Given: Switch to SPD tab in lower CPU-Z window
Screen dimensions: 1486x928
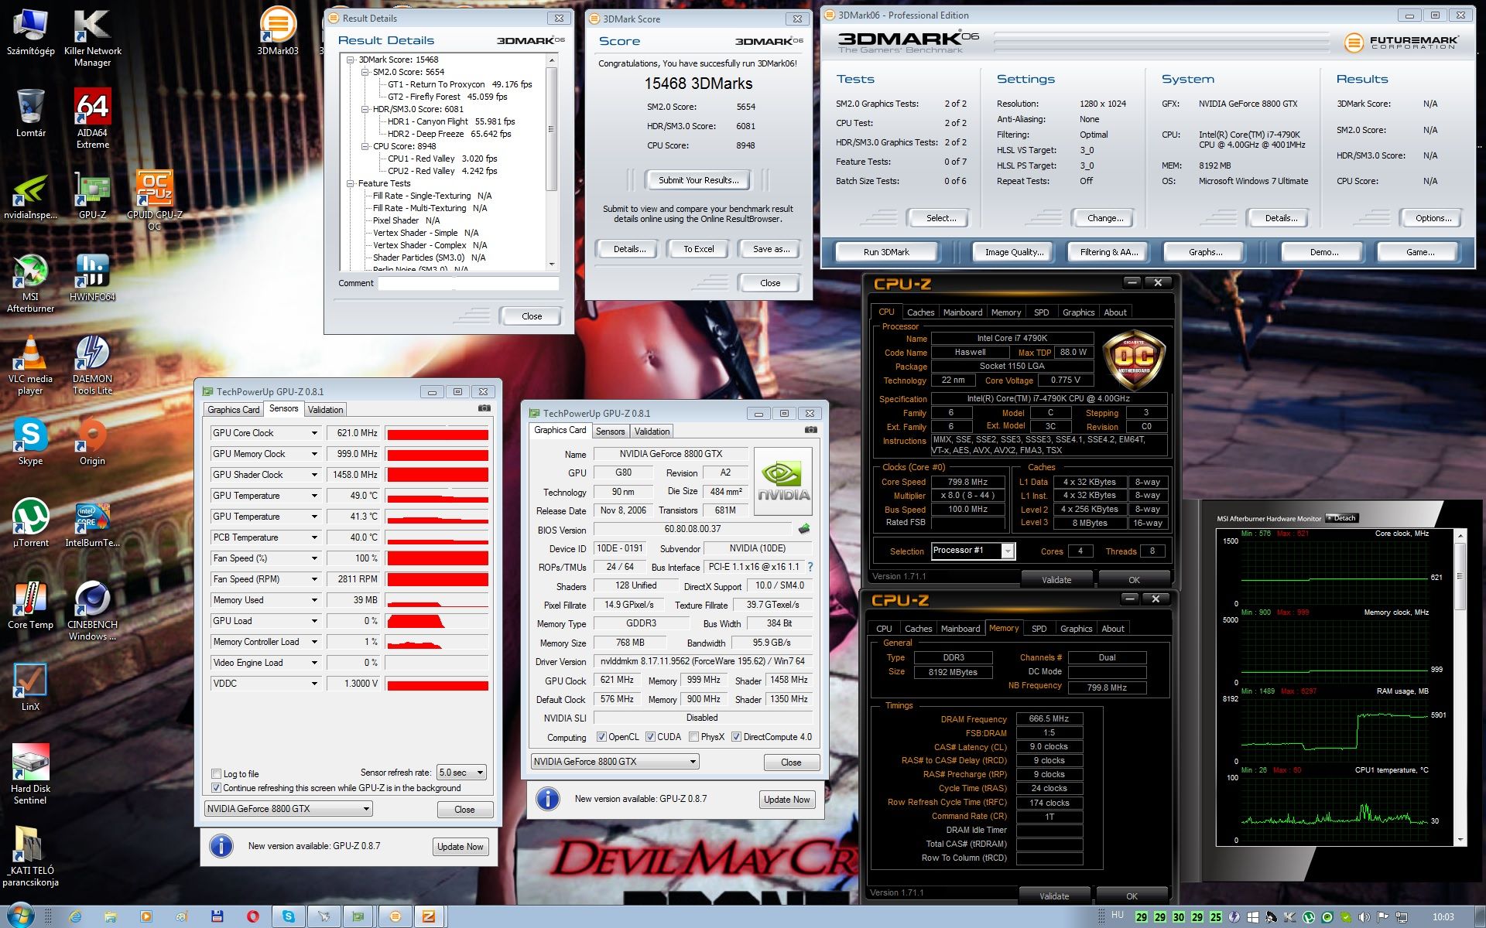Looking at the screenshot, I should [x=1039, y=629].
